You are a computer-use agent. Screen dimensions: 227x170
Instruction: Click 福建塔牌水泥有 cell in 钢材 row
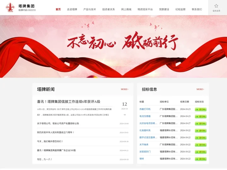click(x=169, y=159)
